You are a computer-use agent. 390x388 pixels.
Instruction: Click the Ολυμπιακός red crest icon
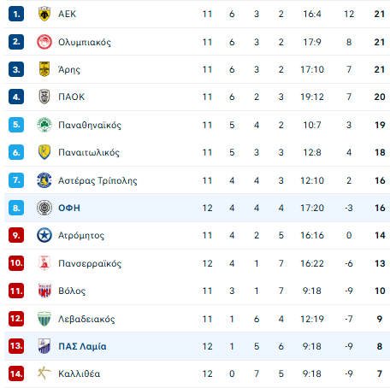click(x=44, y=42)
